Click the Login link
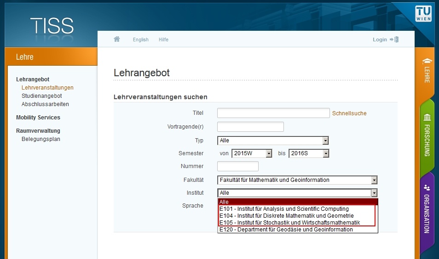Image resolution: width=439 pixels, height=259 pixels. click(380, 39)
